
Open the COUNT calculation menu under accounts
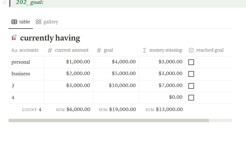coord(32,110)
